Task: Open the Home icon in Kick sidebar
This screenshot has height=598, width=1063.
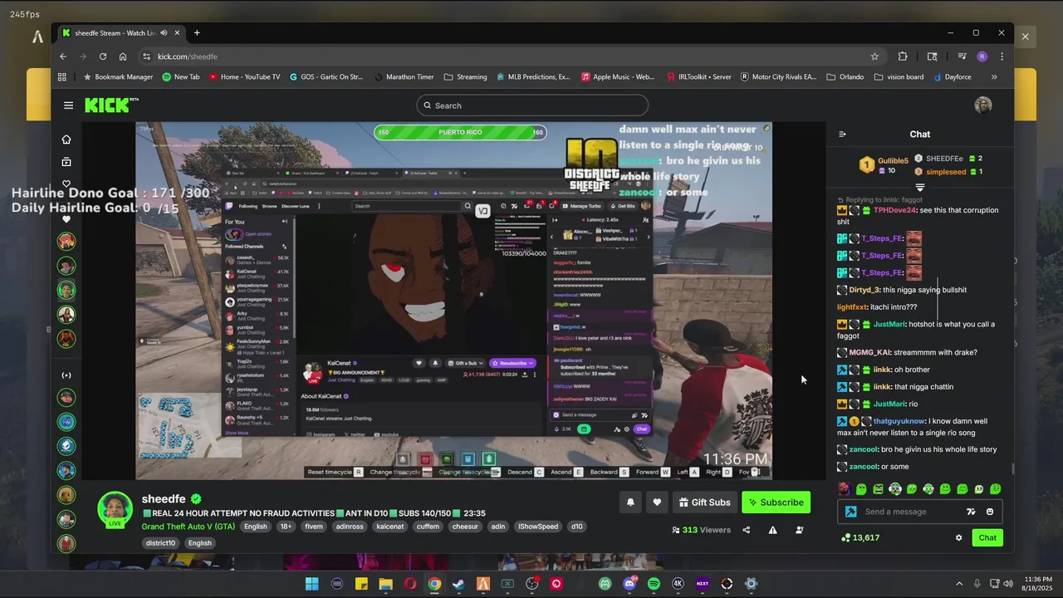Action: tap(66, 140)
